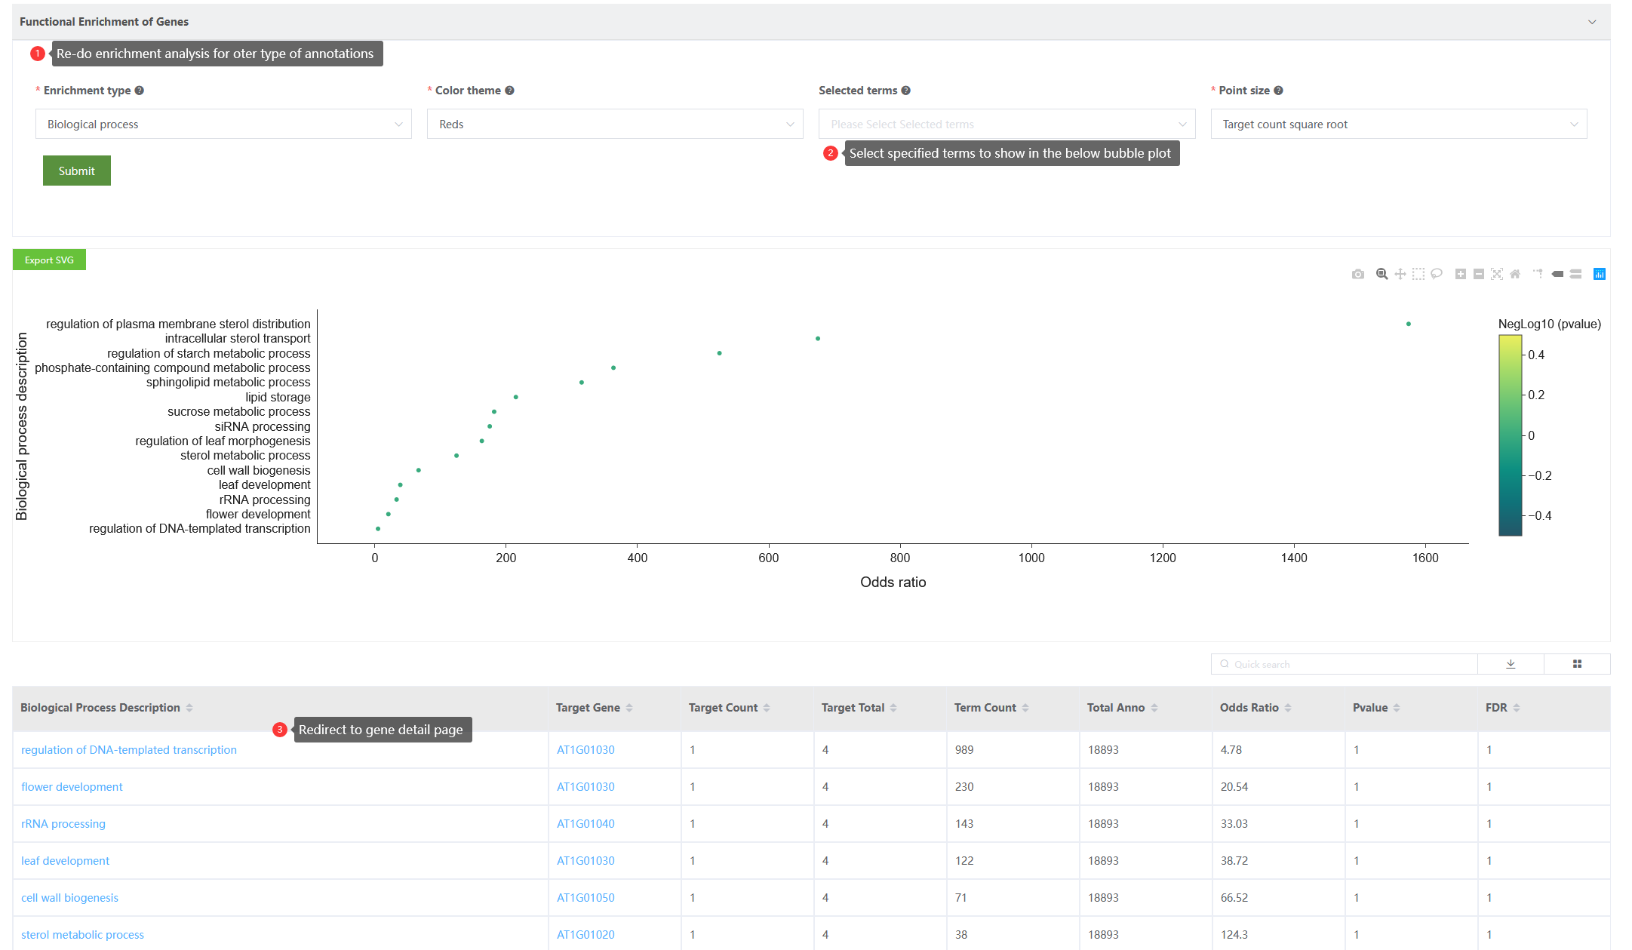Click the Submit button

coord(77,171)
